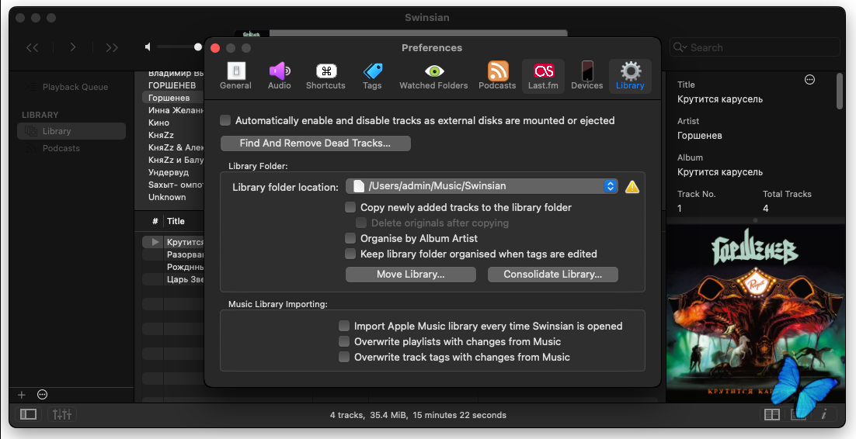The height and width of the screenshot is (439, 856).
Task: Enable import Apple Music library on open
Action: pyautogui.click(x=345, y=327)
